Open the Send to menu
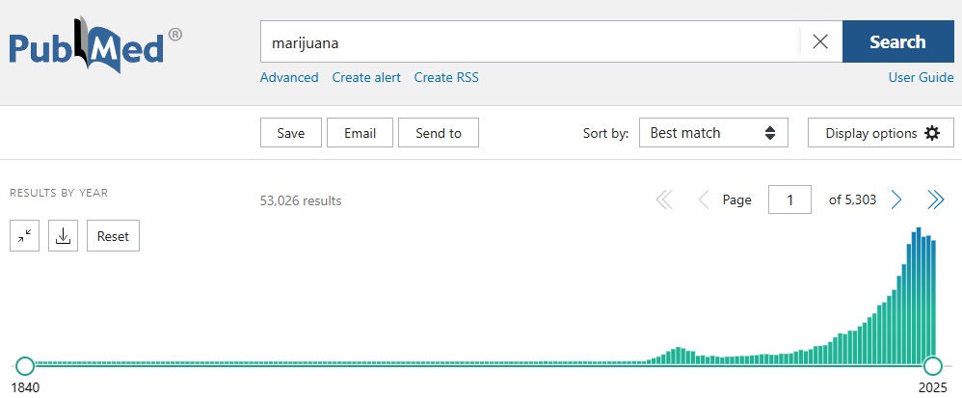962x398 pixels. [438, 133]
